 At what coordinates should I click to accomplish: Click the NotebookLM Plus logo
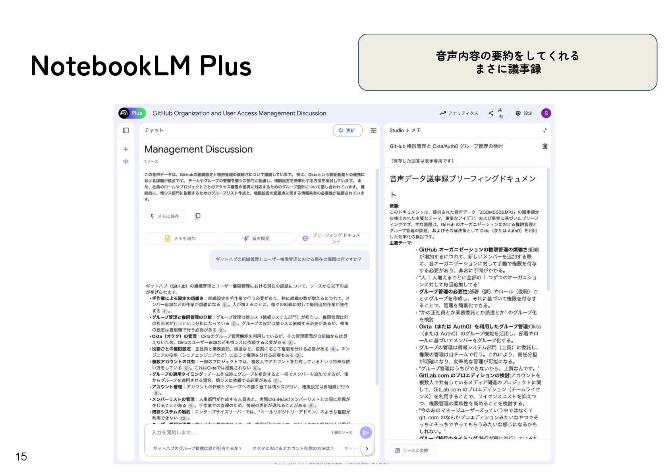[x=132, y=113]
